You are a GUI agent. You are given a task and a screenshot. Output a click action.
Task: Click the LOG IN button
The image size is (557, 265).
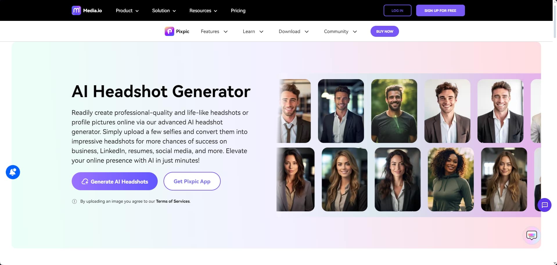click(397, 10)
